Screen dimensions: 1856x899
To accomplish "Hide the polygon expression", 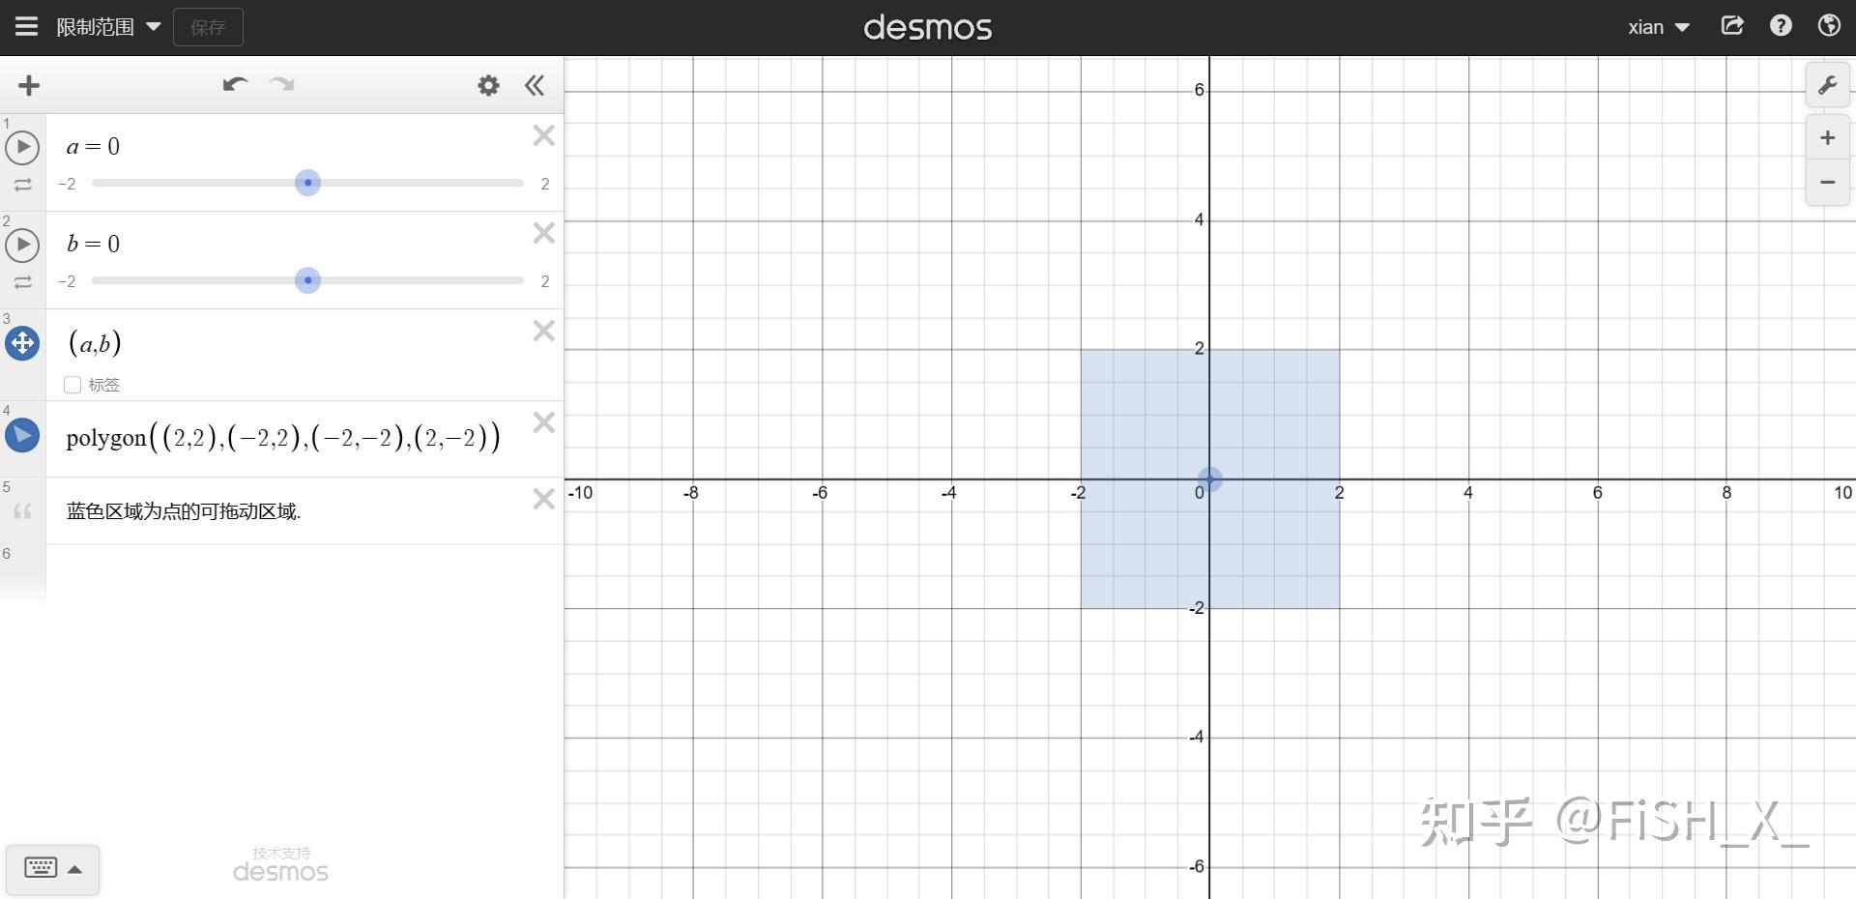I will pos(22,436).
